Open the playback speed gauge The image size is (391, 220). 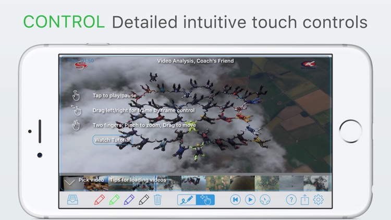265,200
